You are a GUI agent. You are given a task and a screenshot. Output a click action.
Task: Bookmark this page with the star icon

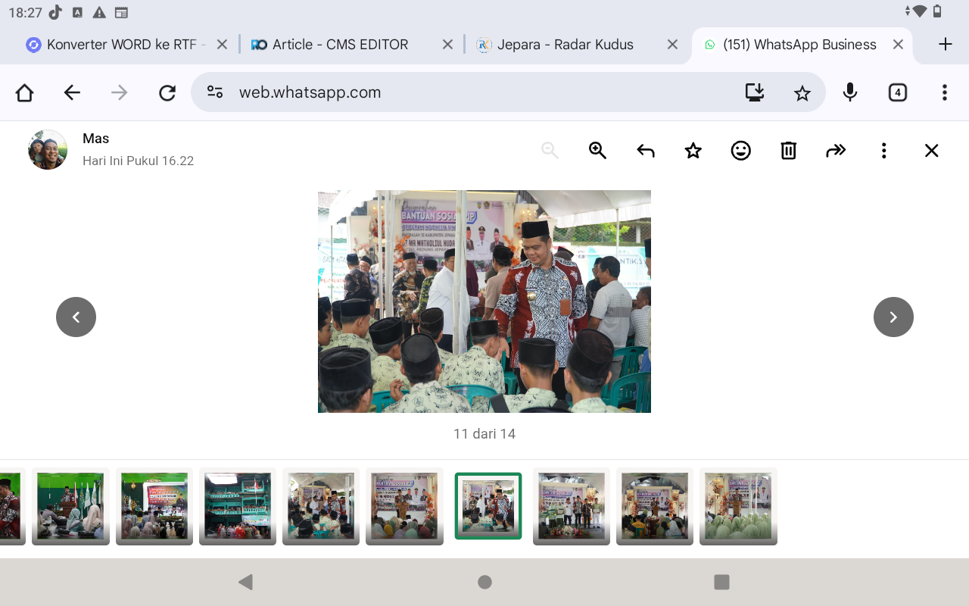click(802, 93)
